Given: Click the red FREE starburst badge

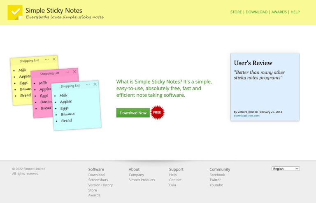Looking at the screenshot, I should pyautogui.click(x=158, y=112).
